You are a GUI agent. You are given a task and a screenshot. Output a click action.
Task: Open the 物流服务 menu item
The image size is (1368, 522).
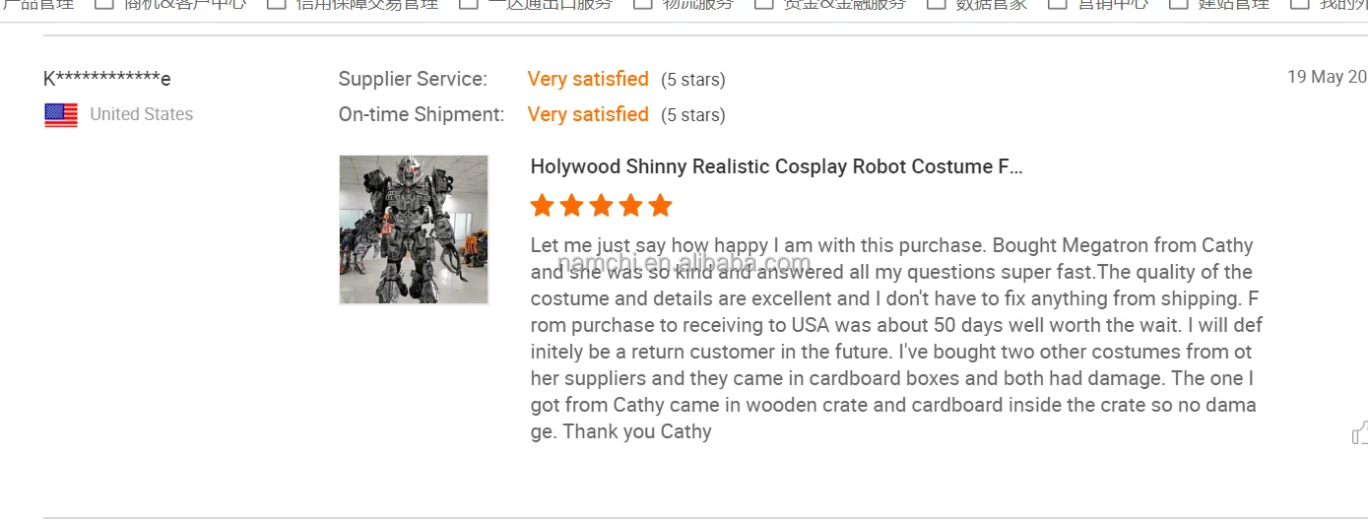(x=696, y=4)
